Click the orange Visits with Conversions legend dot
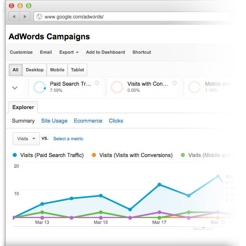Viewport: 246px width, 246px height. pos(94,155)
